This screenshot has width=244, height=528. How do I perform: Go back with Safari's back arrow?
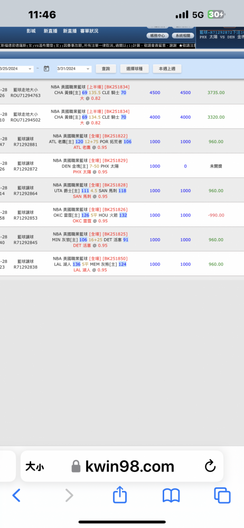[16, 495]
